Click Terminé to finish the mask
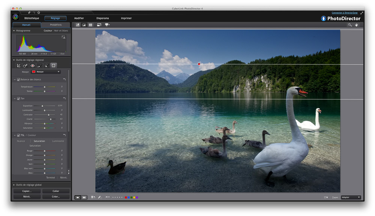Viewport: 375px width, 216px height. tap(51, 177)
